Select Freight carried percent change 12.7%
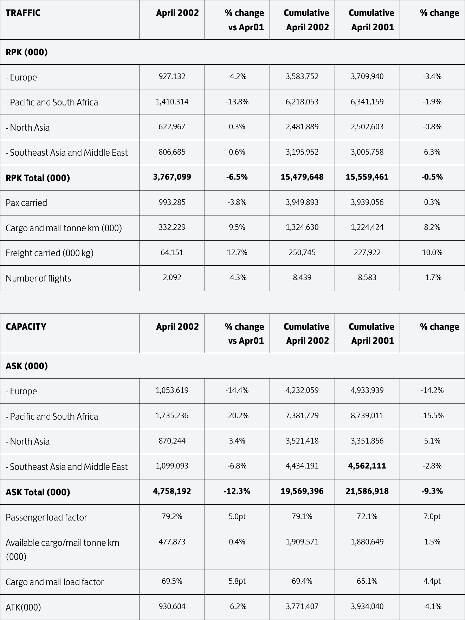 coord(237,253)
